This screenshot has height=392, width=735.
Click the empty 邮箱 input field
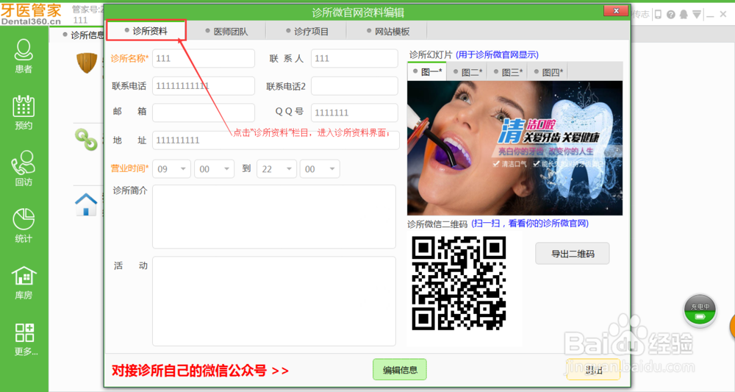(204, 113)
